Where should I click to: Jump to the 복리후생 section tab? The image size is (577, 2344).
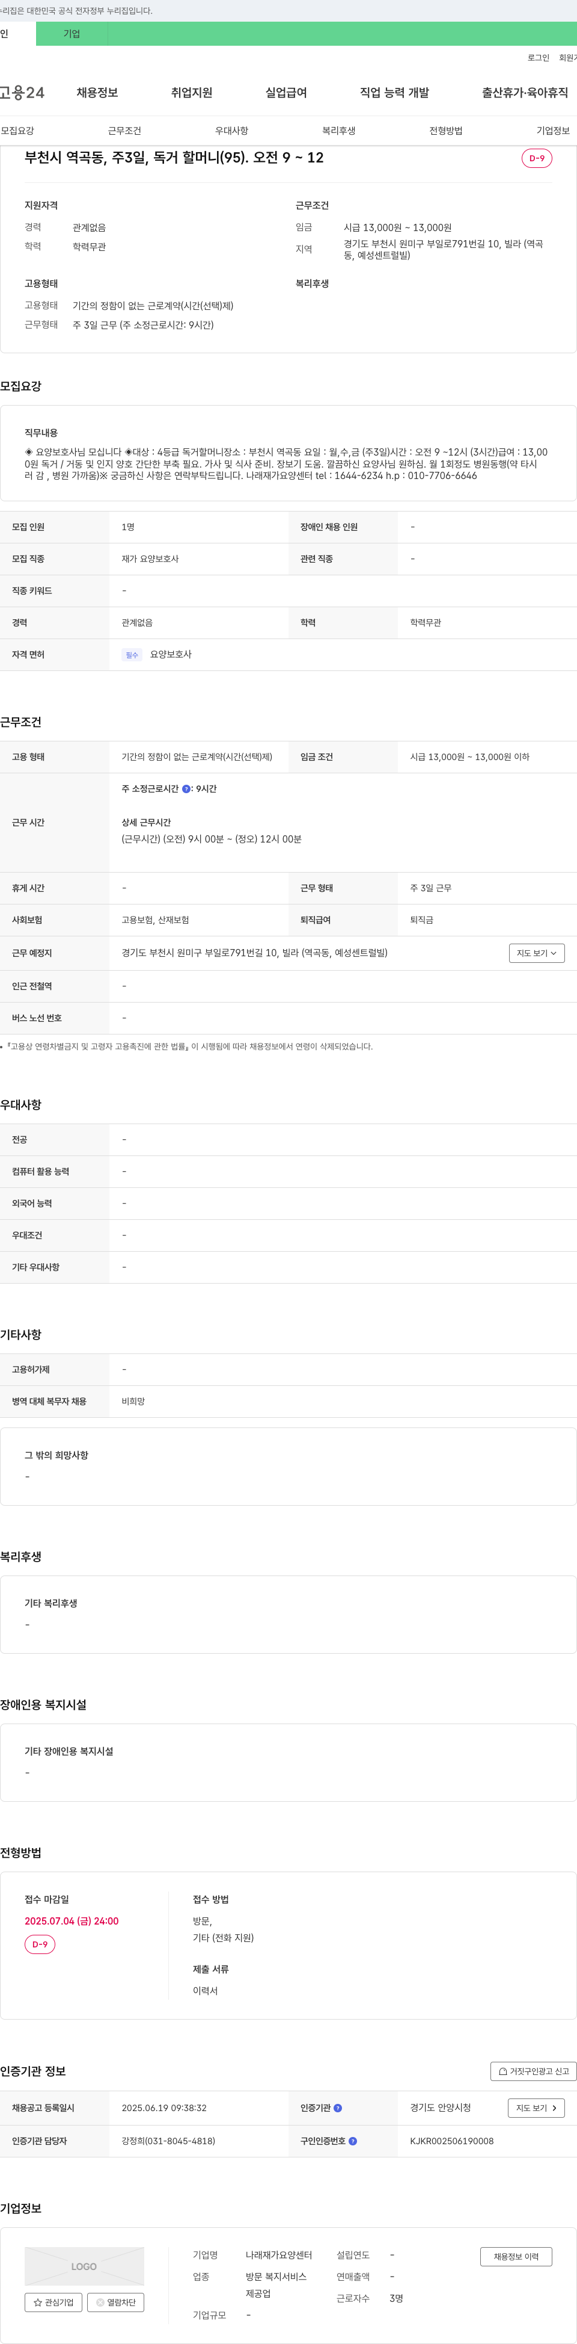pyautogui.click(x=339, y=131)
